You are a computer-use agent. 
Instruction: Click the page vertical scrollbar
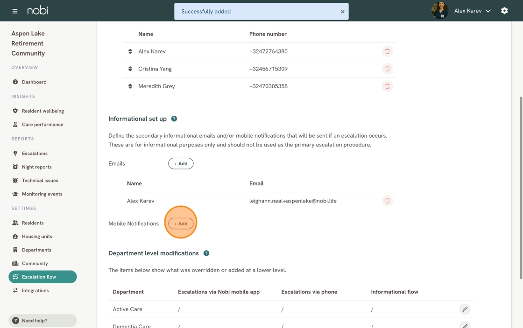(521, 188)
